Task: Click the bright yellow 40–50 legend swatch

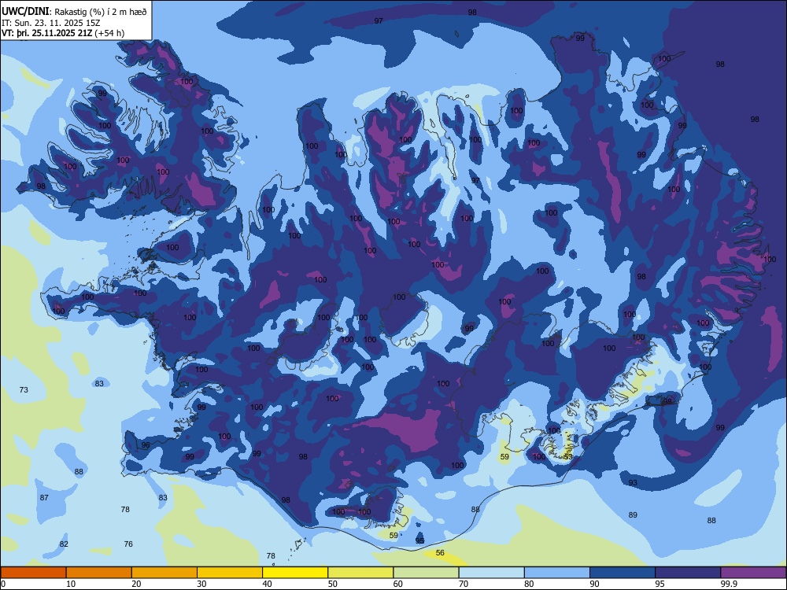Action: click(295, 573)
